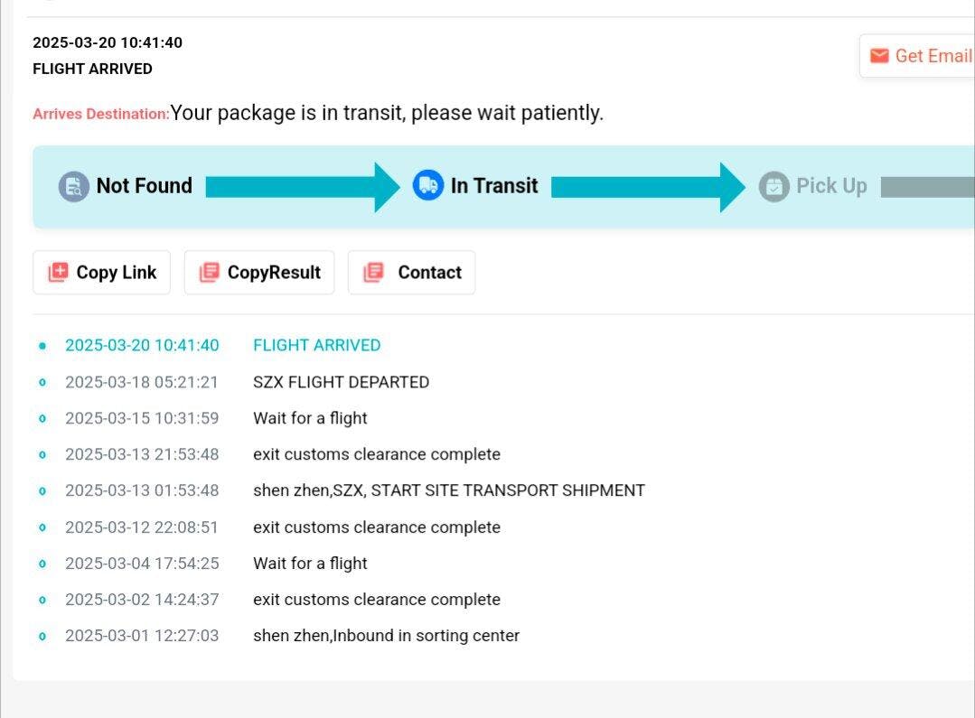Select the Pick Up stage label
This screenshot has width=975, height=718.
(x=831, y=186)
